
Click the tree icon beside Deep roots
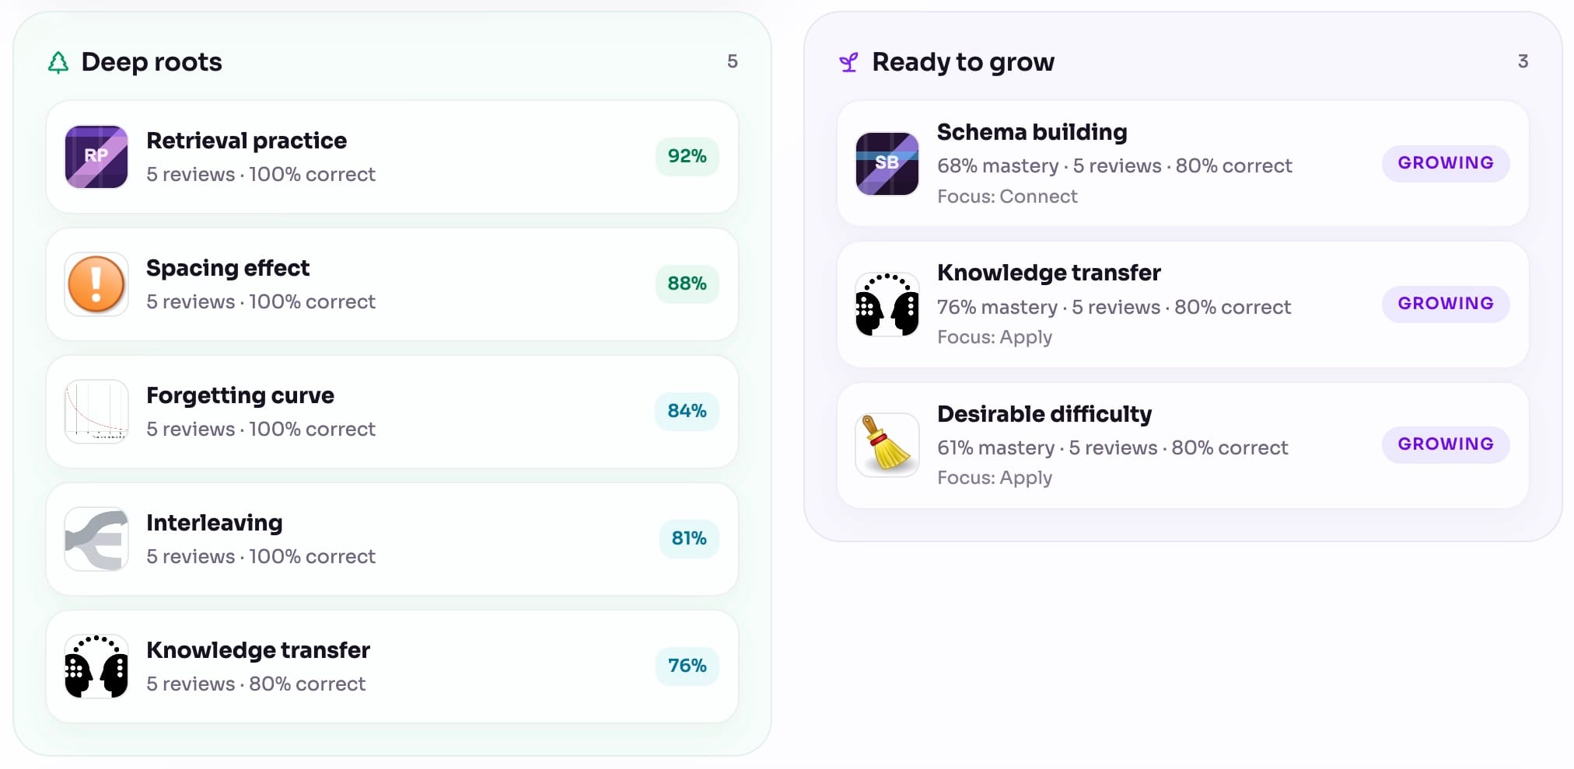(x=58, y=62)
